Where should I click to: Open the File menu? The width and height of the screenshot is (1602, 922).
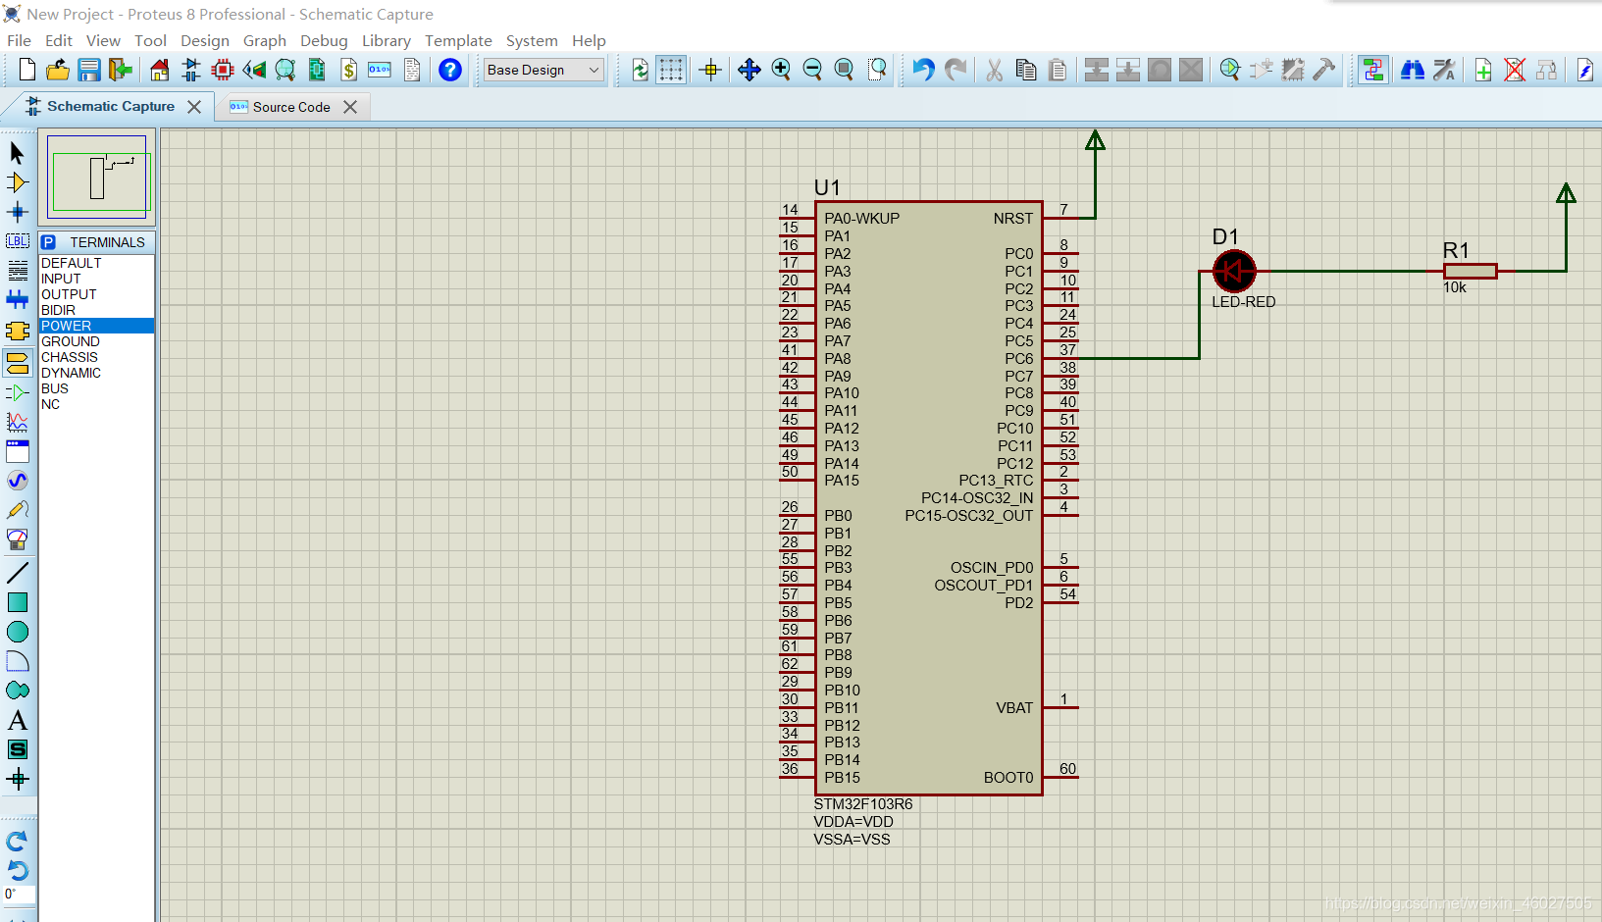pos(19,40)
